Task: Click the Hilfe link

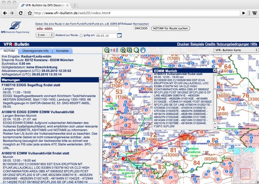Action: point(254,44)
